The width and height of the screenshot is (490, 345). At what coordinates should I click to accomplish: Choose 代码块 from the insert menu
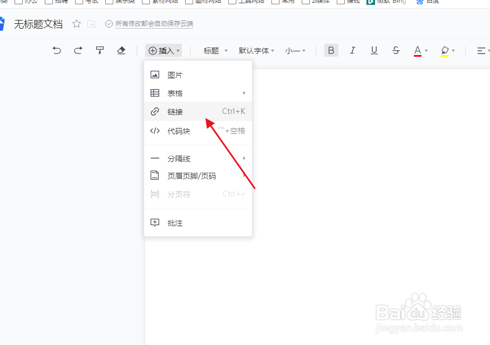[198, 131]
